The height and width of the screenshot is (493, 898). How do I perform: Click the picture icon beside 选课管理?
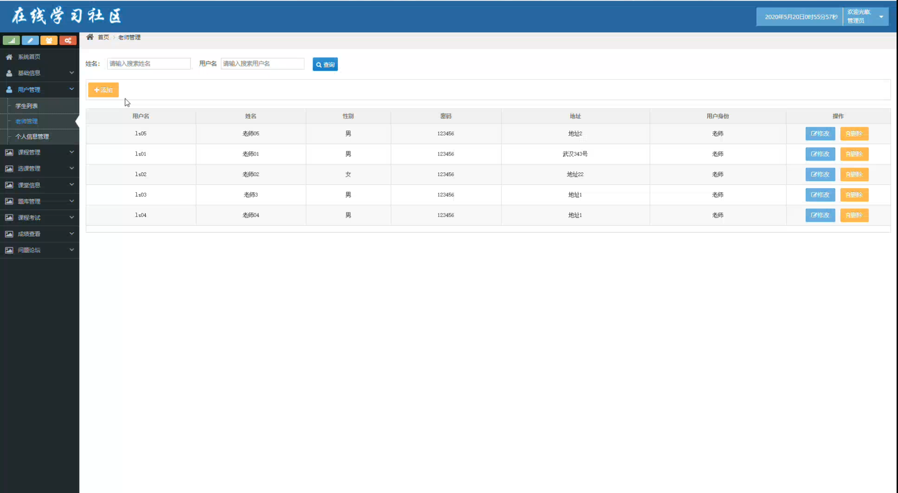pos(9,169)
